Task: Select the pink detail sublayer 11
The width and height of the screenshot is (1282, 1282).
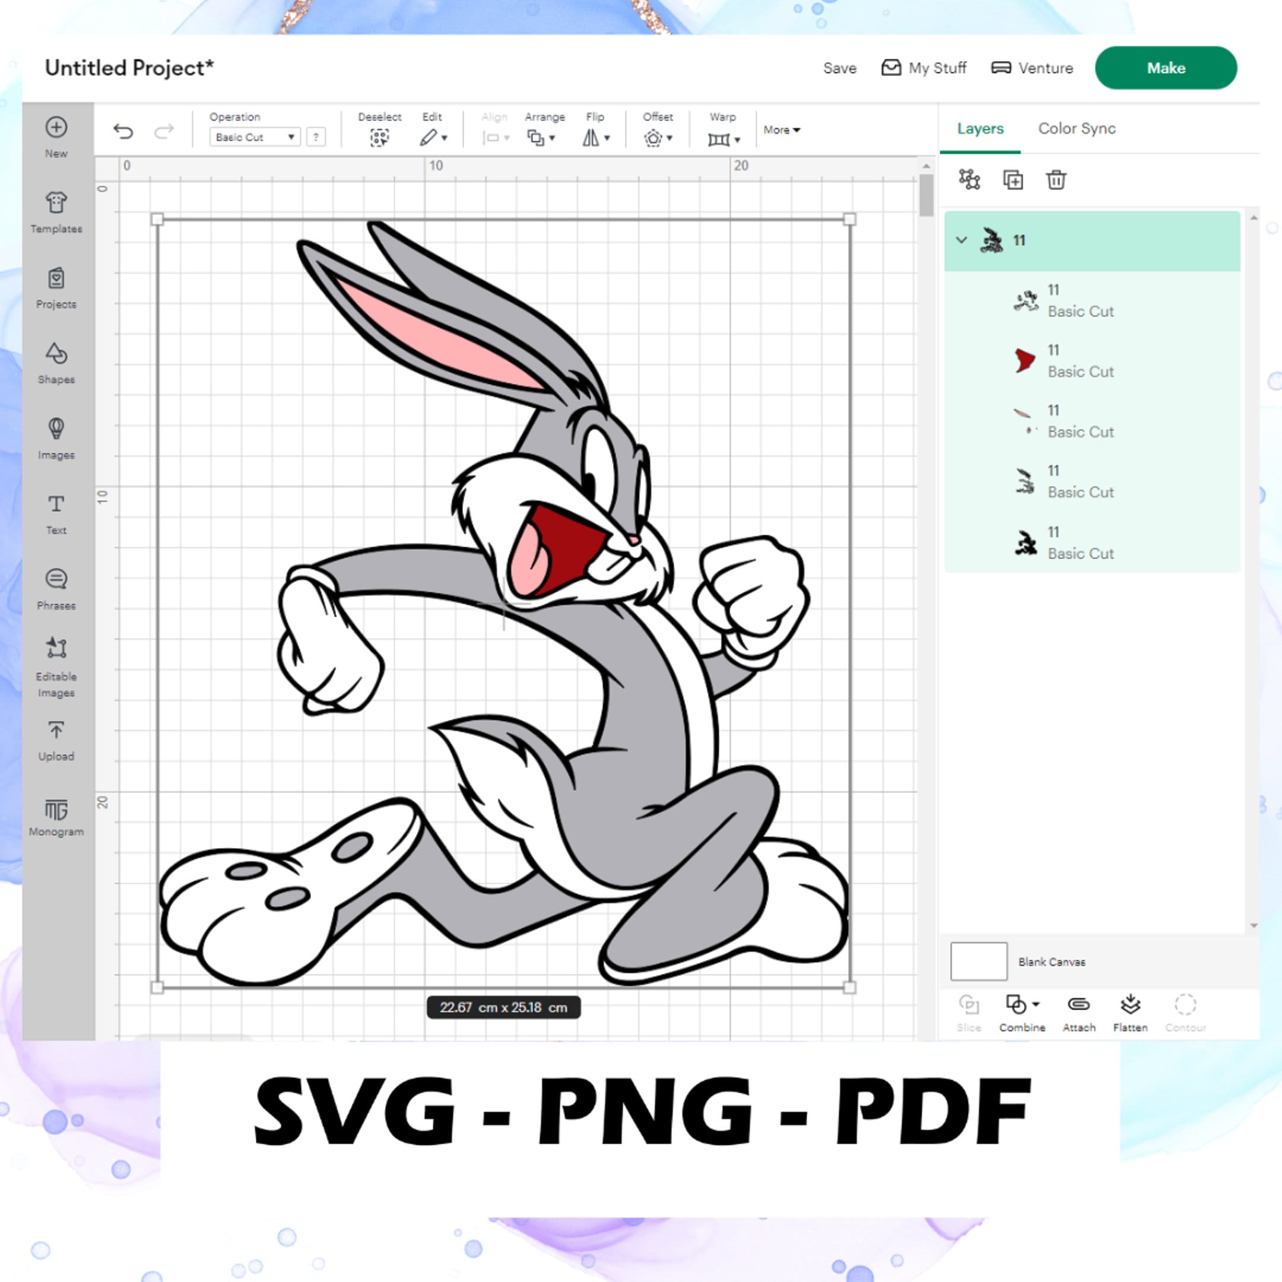Action: point(1092,421)
